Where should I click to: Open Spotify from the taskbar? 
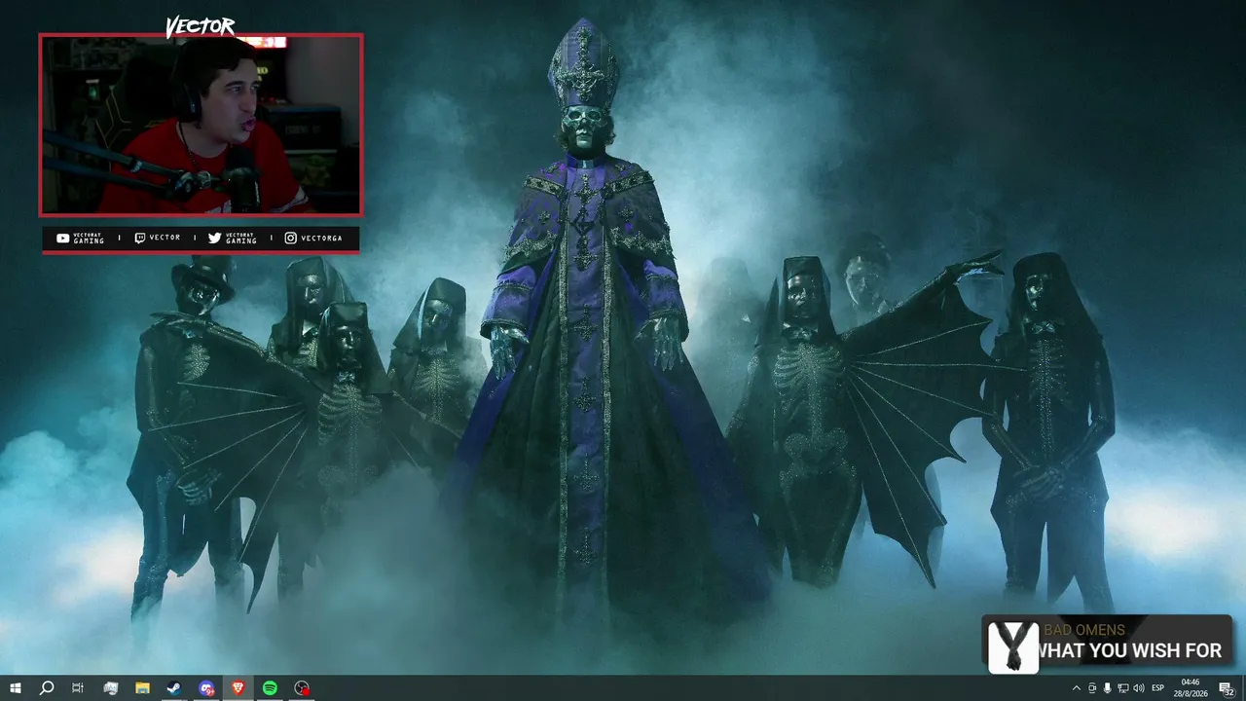click(x=270, y=688)
